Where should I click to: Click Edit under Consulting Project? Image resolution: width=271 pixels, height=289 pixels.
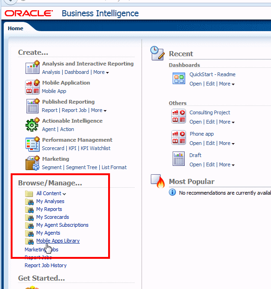tap(210, 122)
